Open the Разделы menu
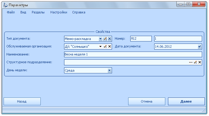The width and height of the screenshot is (209, 116). pos(38,12)
